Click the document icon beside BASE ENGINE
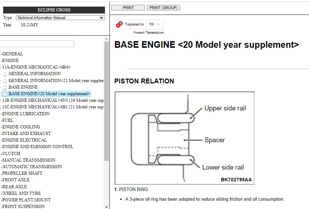This screenshot has width=309, height=209. [x=5, y=88]
